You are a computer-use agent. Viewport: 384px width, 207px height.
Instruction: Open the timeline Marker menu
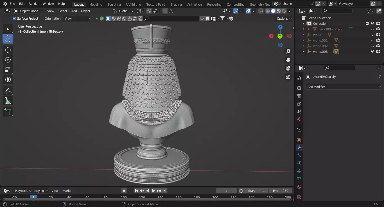click(x=67, y=191)
